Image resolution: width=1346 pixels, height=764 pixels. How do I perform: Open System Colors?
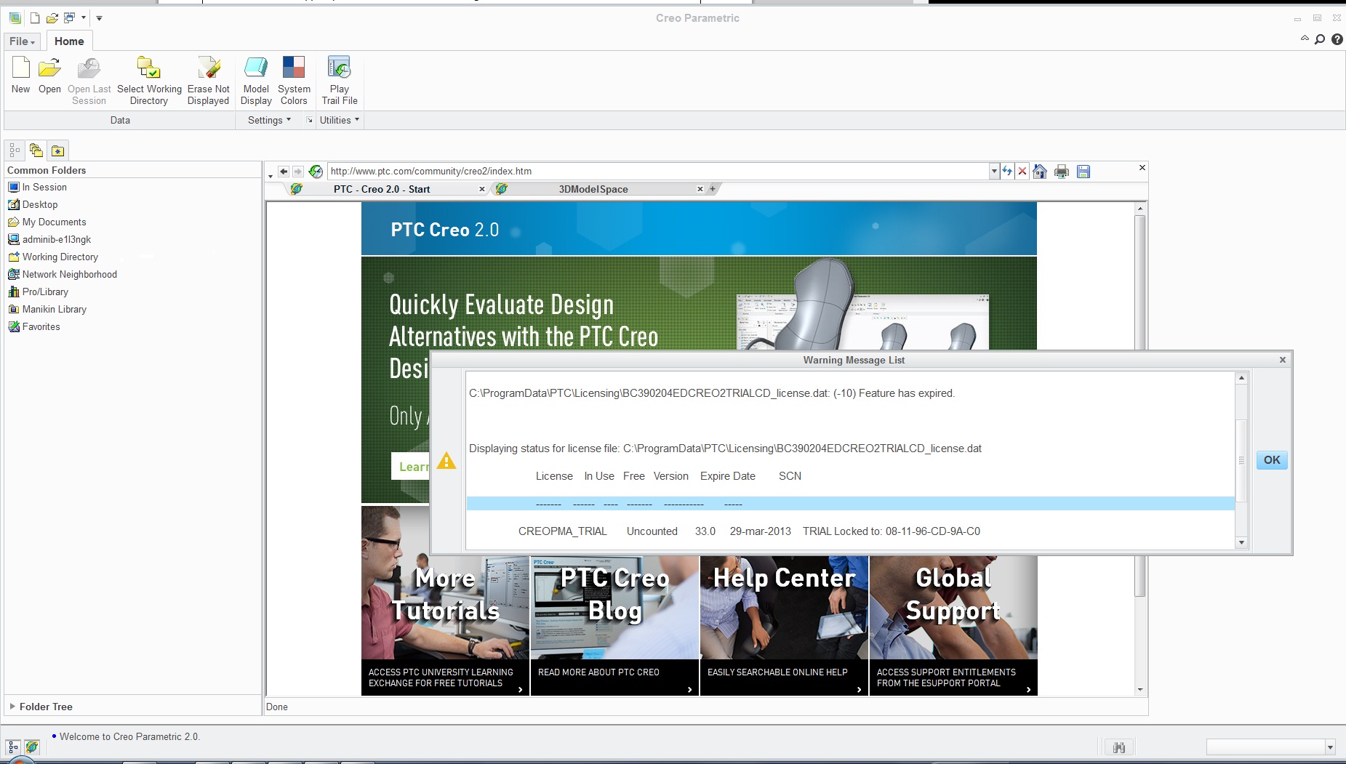click(x=294, y=80)
